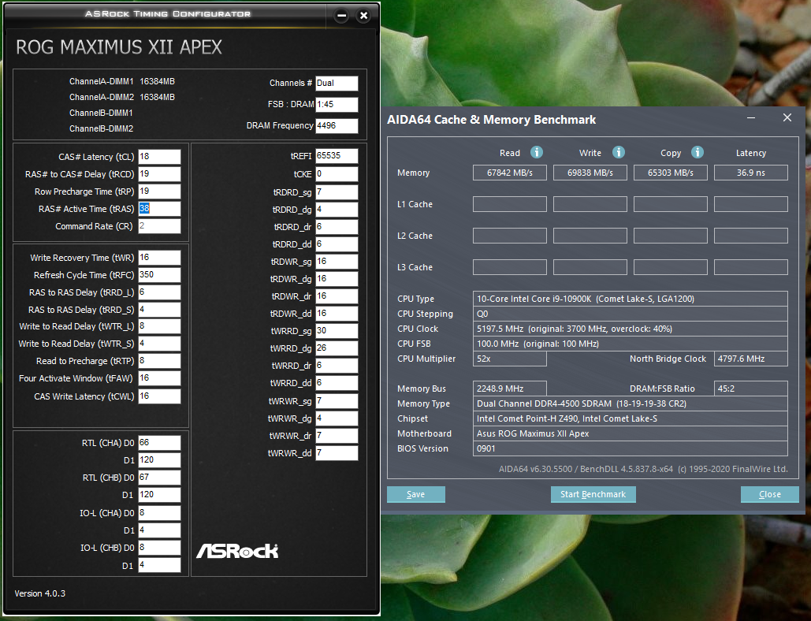Click the tWRRD_dg value field
This screenshot has height=621, width=811.
tap(337, 348)
